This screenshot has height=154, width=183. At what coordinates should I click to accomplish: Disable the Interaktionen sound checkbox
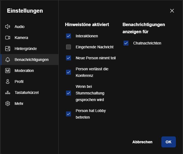[68, 36]
